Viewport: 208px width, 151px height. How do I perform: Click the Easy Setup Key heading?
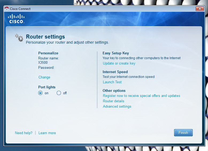coord(116,53)
